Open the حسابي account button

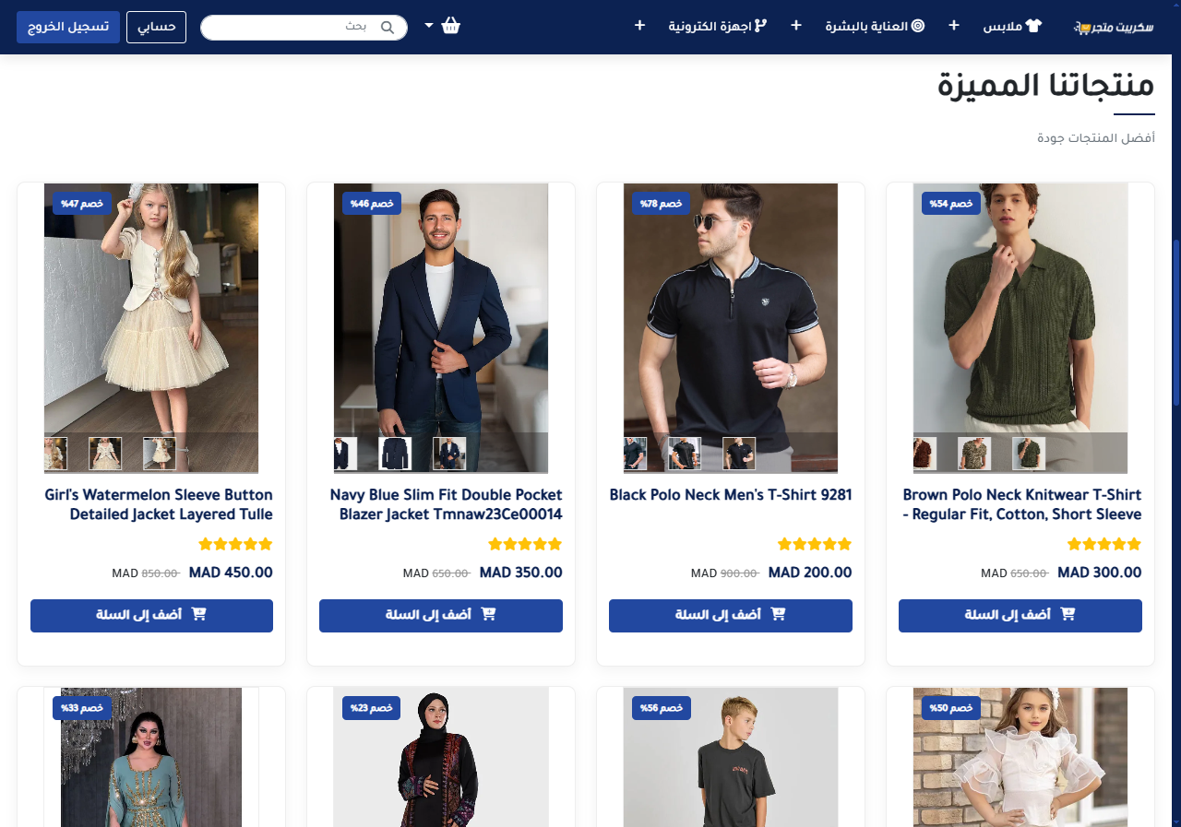tap(156, 27)
